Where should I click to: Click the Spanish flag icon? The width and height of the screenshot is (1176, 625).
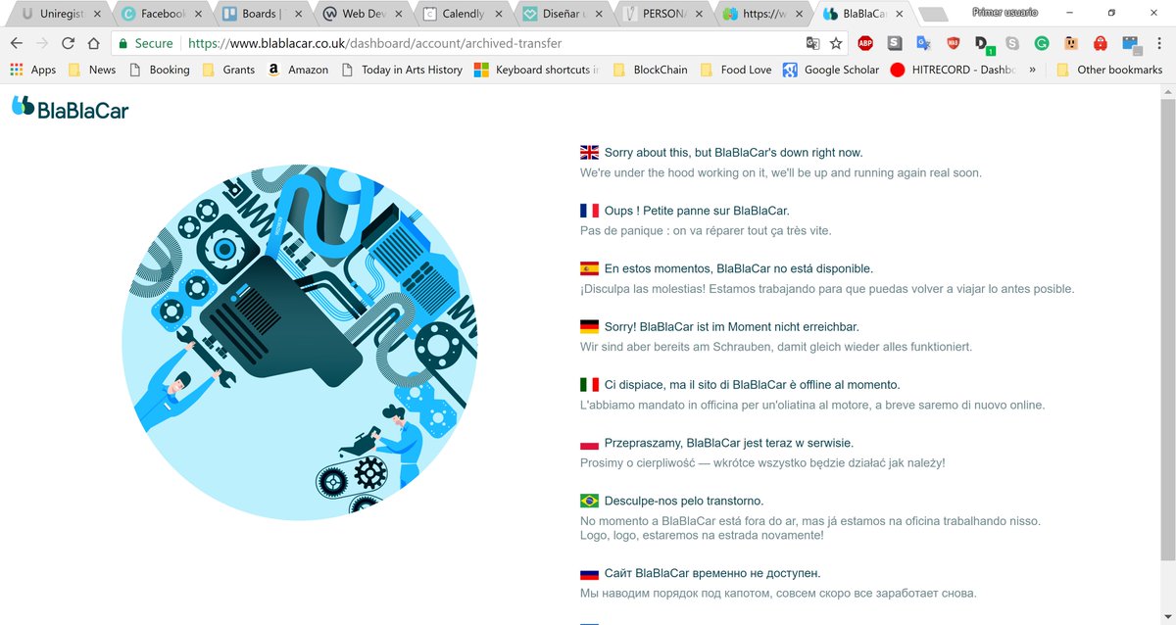589,268
